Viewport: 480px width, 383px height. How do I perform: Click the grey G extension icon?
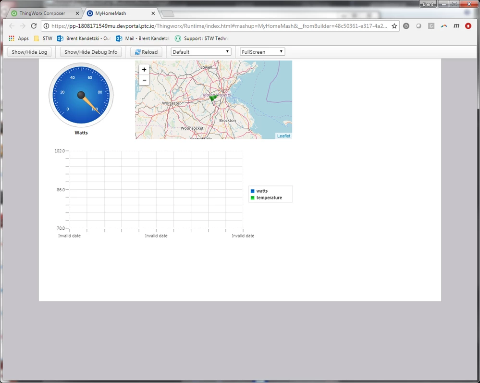[x=431, y=26]
